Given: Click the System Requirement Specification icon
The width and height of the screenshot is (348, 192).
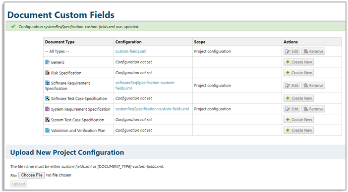Looking at the screenshot, I should pos(47,109).
